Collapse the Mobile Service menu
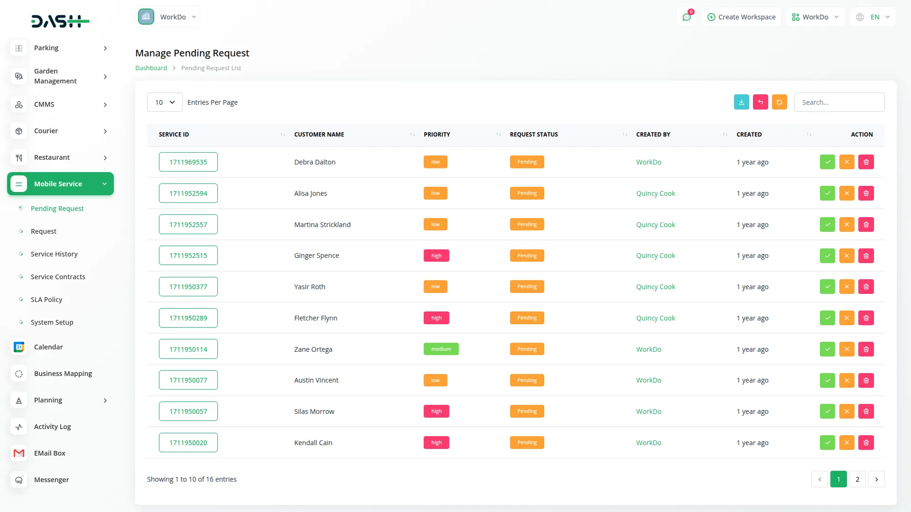Viewport: 911px width, 512px height. pos(60,184)
